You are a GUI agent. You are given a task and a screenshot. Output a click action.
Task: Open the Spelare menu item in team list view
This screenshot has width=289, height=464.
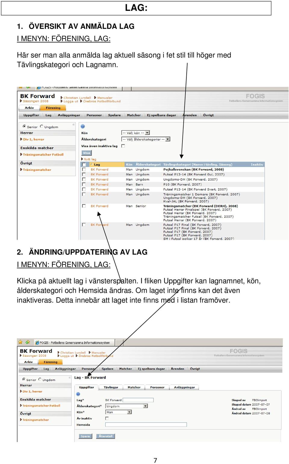click(x=114, y=115)
